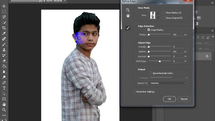Select the Horizontal Type tool
Viewport: 215px width, 121px height.
tap(4, 88)
